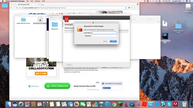Open Siri from the Dock
This screenshot has width=193, height=108.
pyautogui.click(x=15, y=104)
